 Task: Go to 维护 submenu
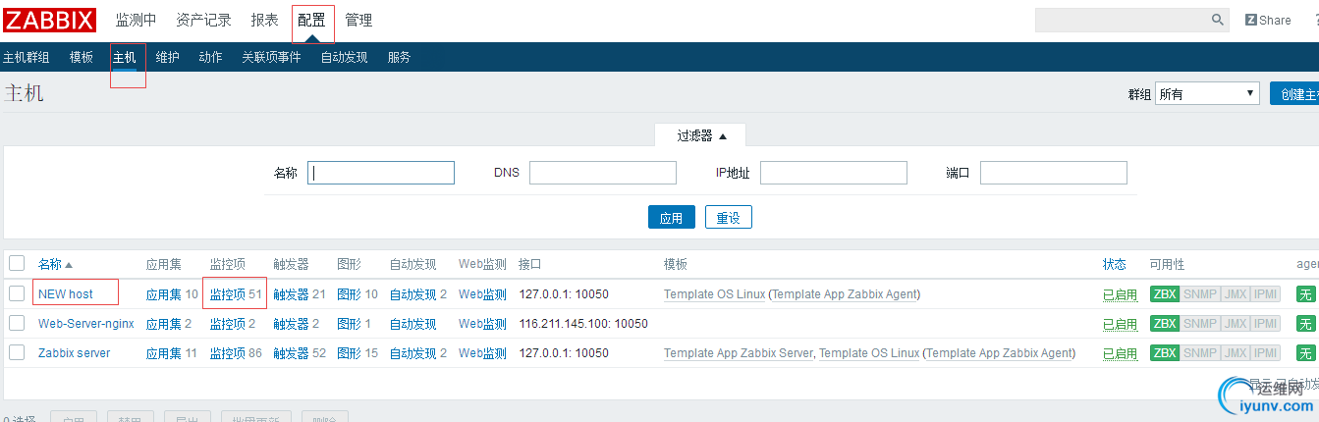click(x=168, y=57)
